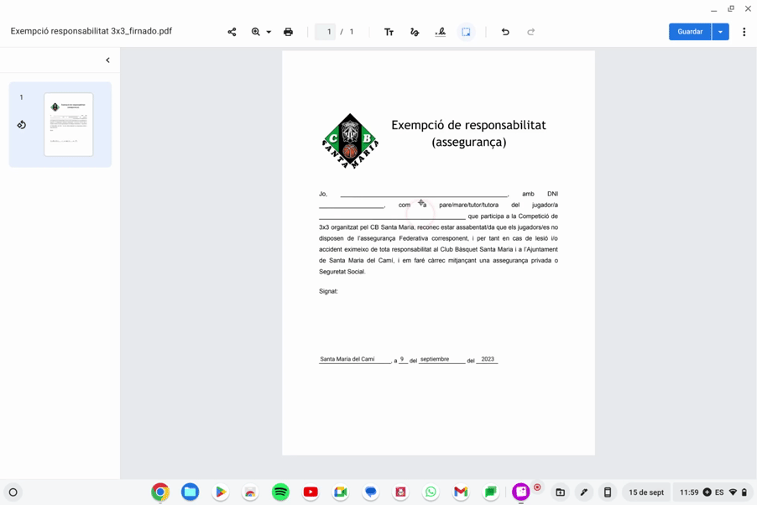The width and height of the screenshot is (757, 505).
Task: Open the zoom level dropdown
Action: [x=269, y=32]
